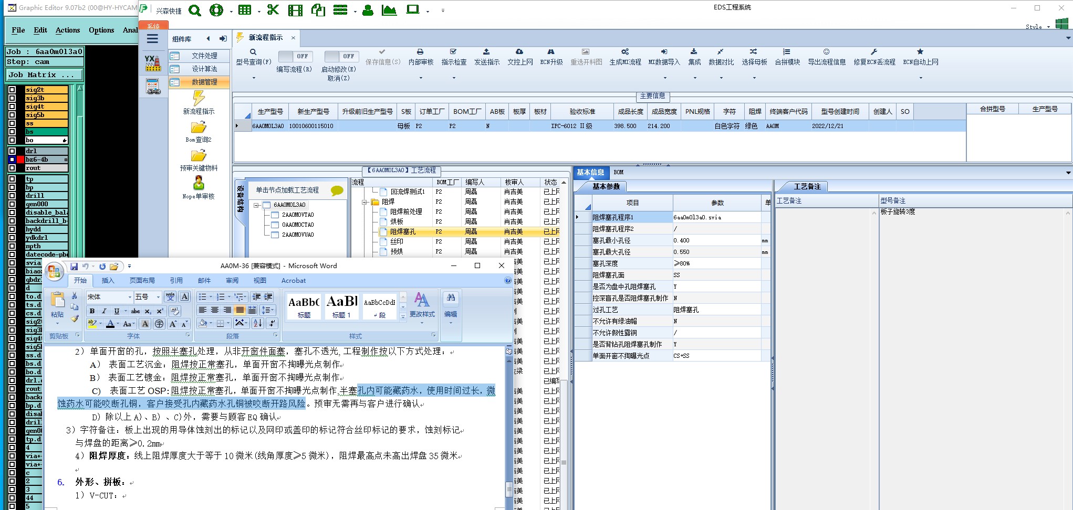Click 文控上网 cloud toolbar icon
Image resolution: width=1073 pixels, height=510 pixels.
click(519, 52)
